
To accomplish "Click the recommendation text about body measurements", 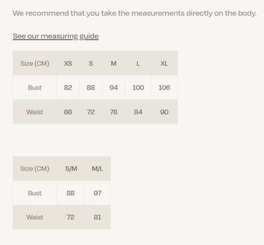I will pos(135,13).
